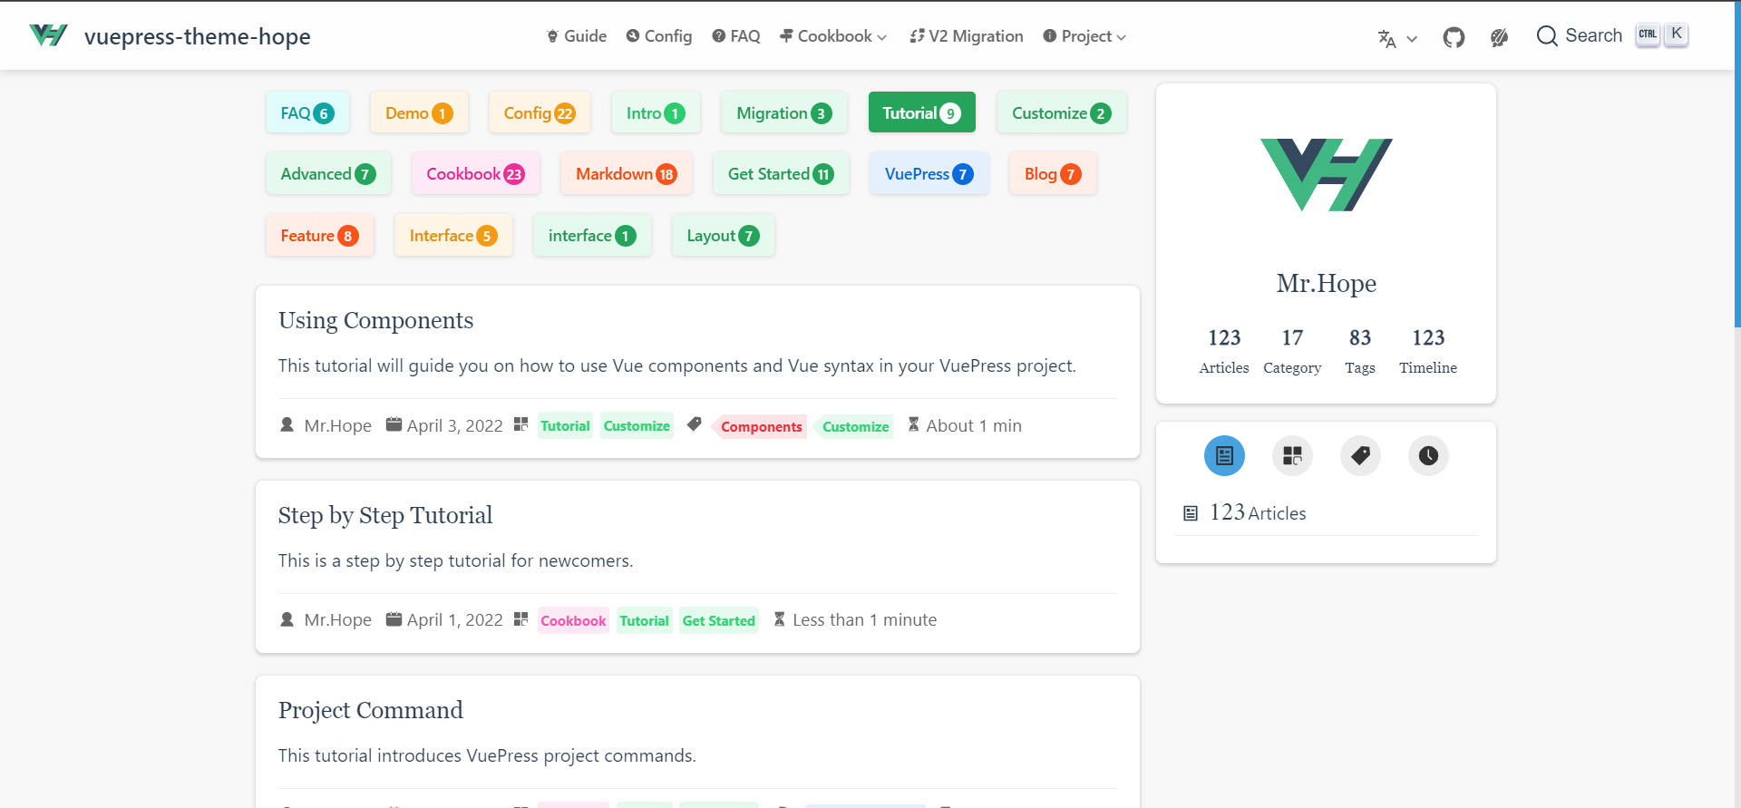This screenshot has height=808, width=1741.
Task: Click the 17 Category stat
Action: [1292, 351]
